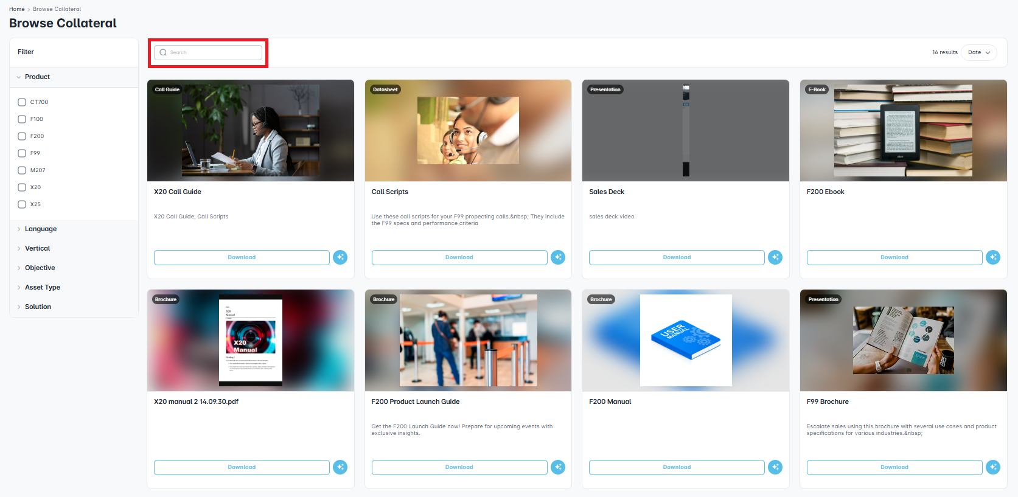Screen dimensions: 1018x497
Task: Expand the Language filter section
Action: pyautogui.click(x=41, y=229)
